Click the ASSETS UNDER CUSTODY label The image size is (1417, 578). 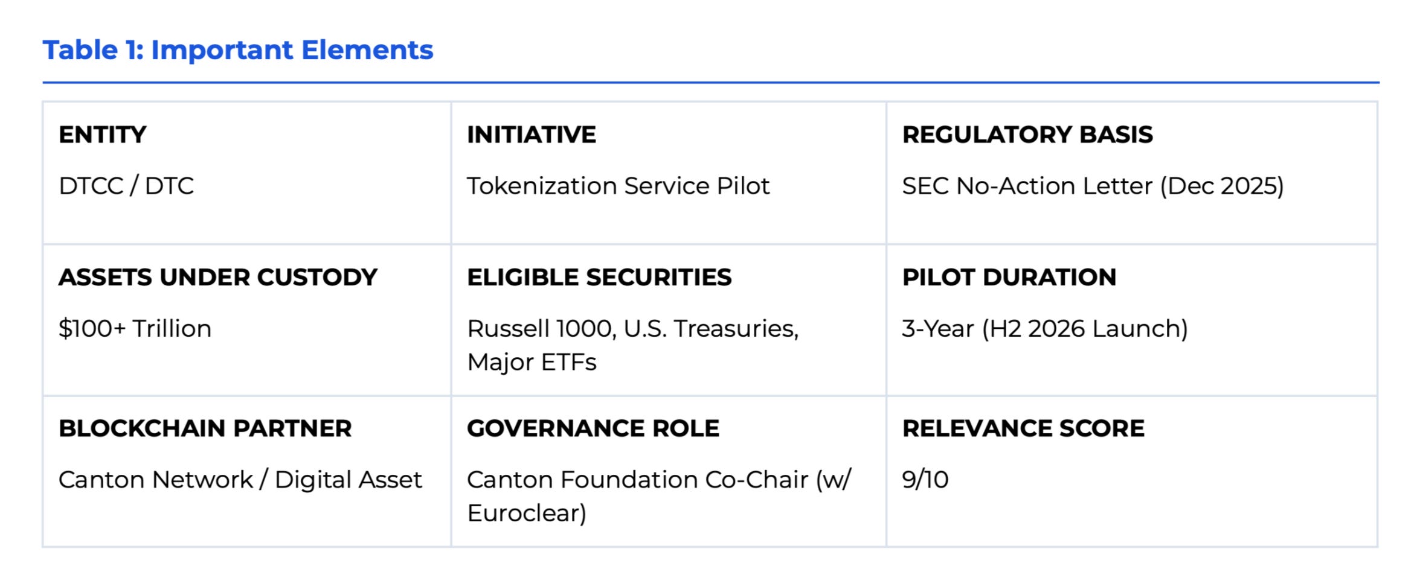point(218,277)
